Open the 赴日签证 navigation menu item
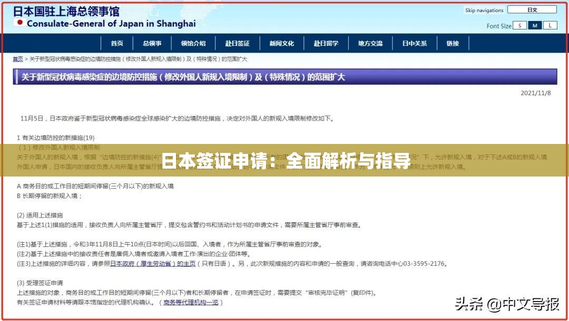569x321 pixels. [239, 43]
